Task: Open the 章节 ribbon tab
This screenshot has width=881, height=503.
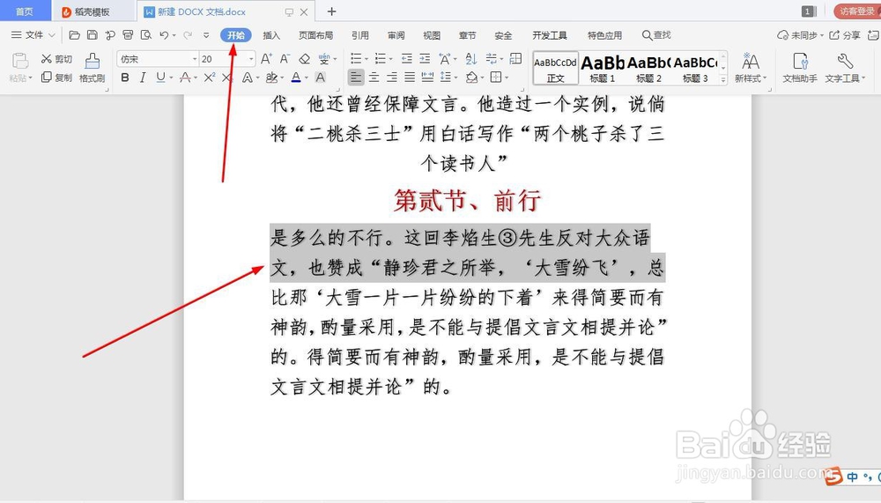Action: point(468,35)
